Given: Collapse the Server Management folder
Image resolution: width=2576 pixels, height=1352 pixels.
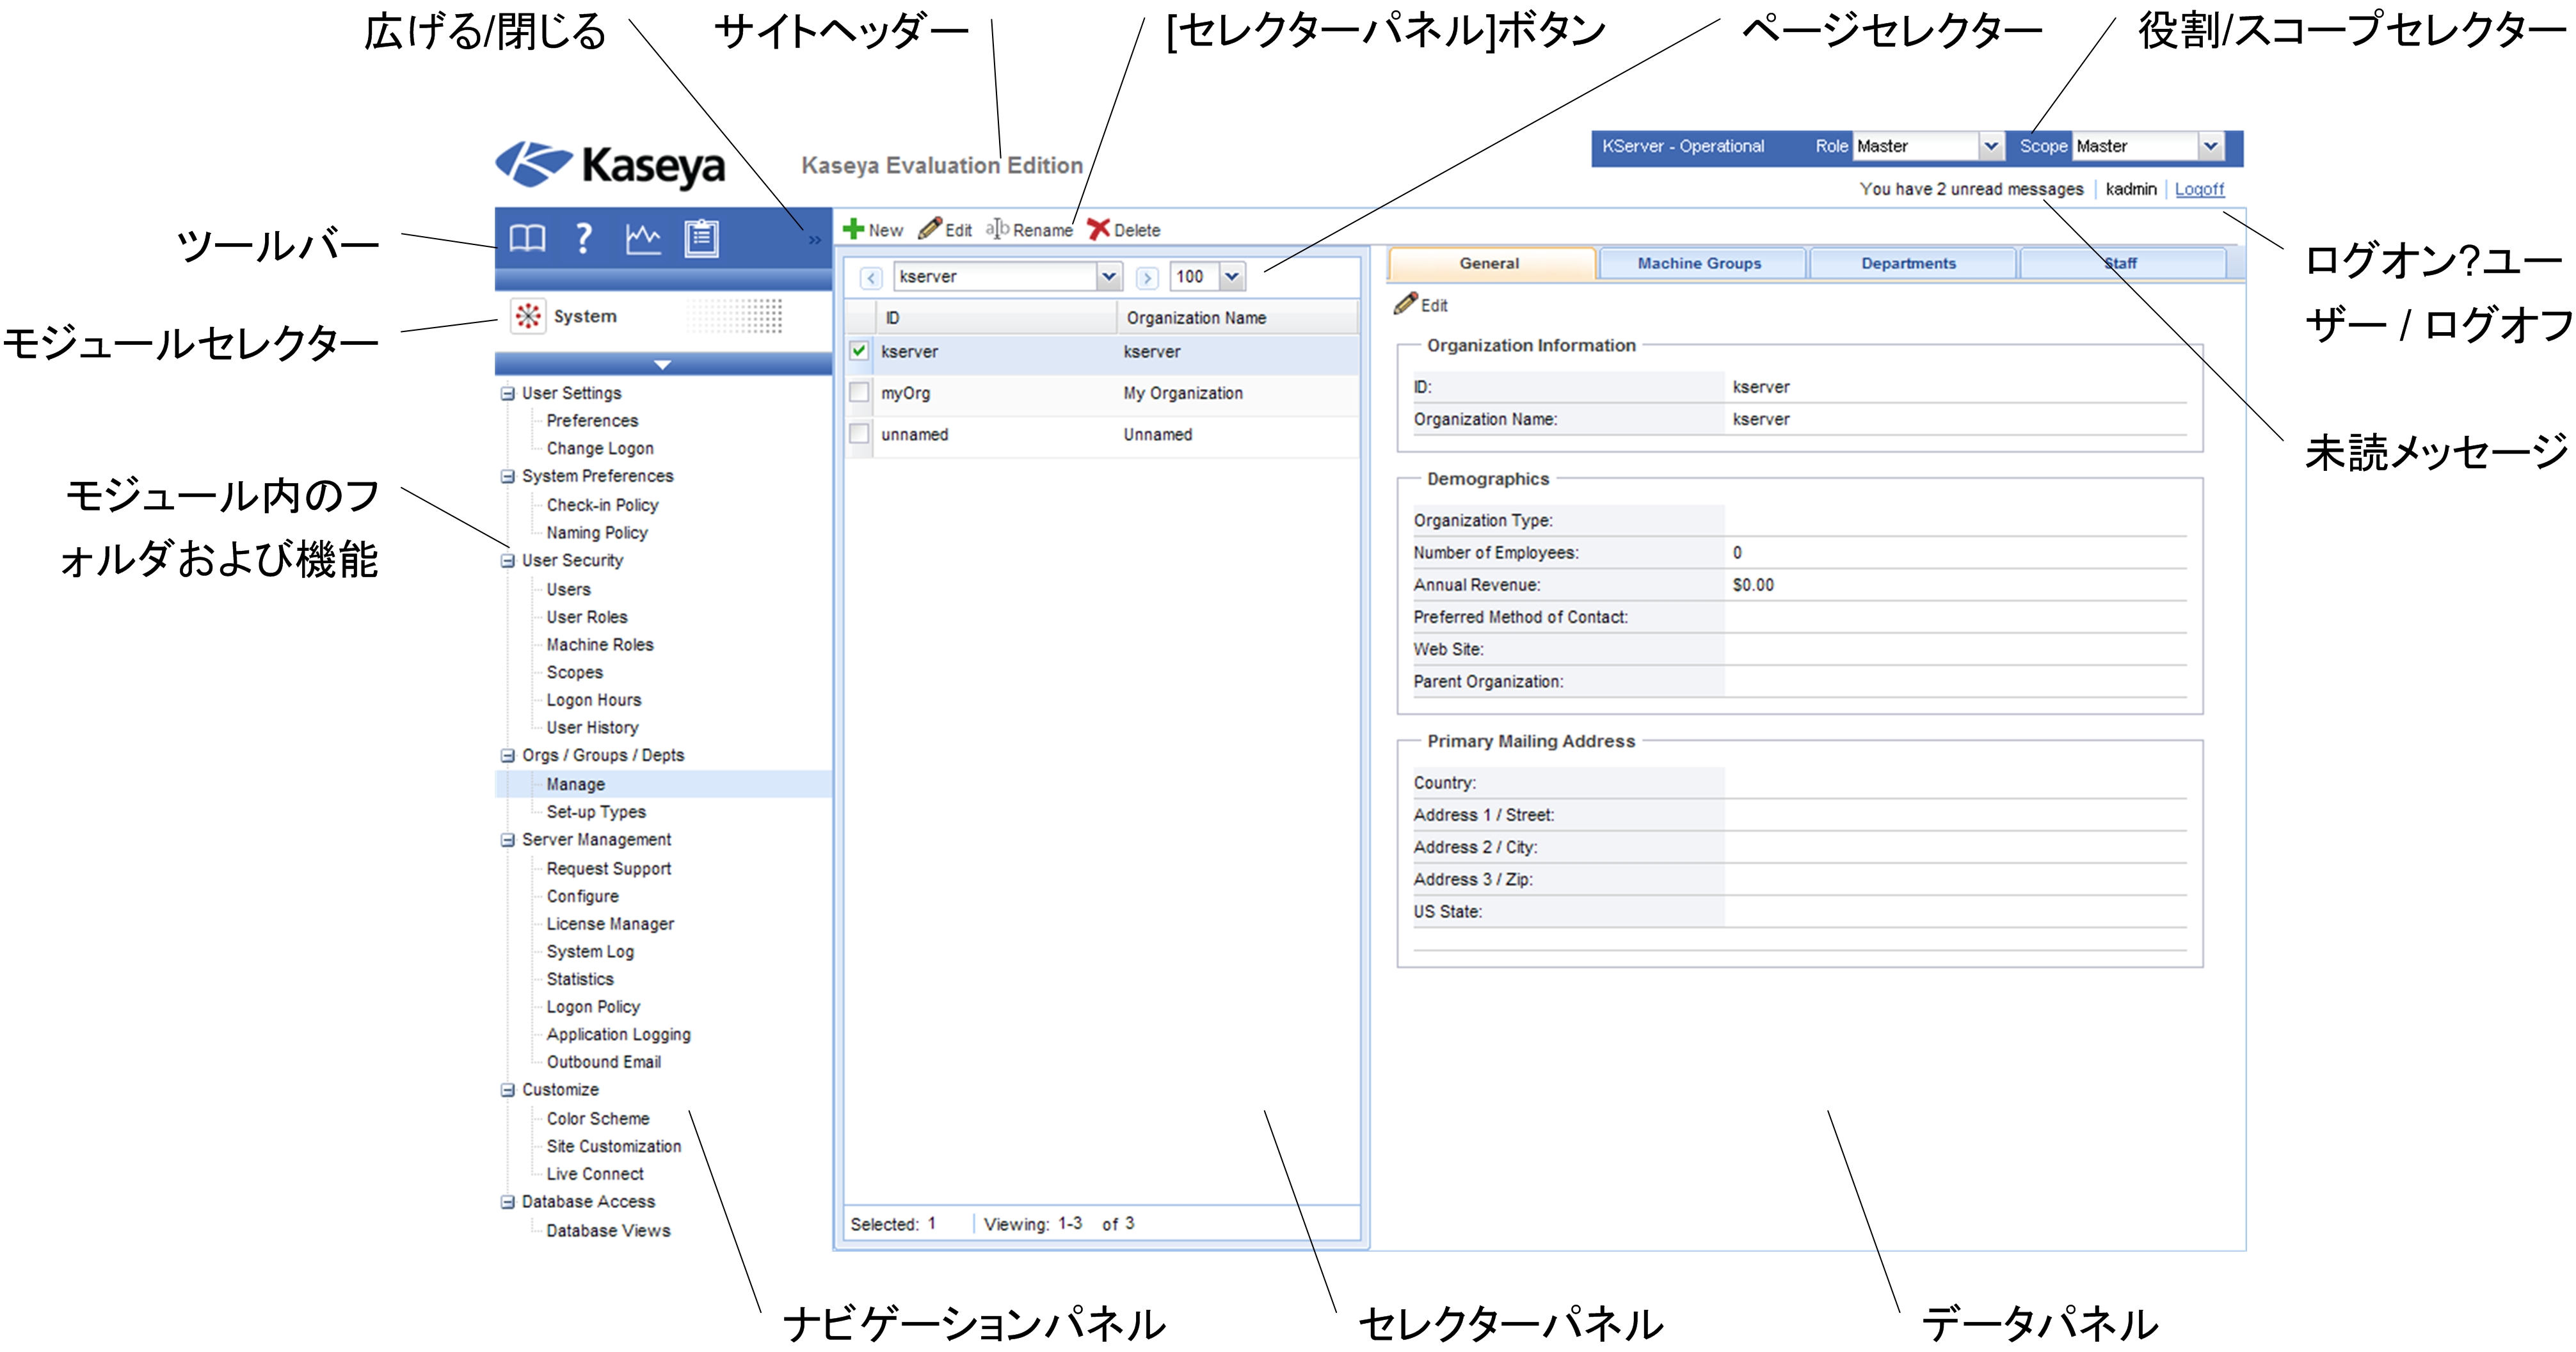Looking at the screenshot, I should pos(508,839).
